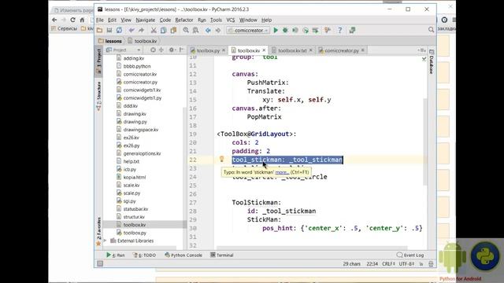Click the Save All toolbar icon
Image resolution: width=504 pixels, height=283 pixels.
[109, 30]
